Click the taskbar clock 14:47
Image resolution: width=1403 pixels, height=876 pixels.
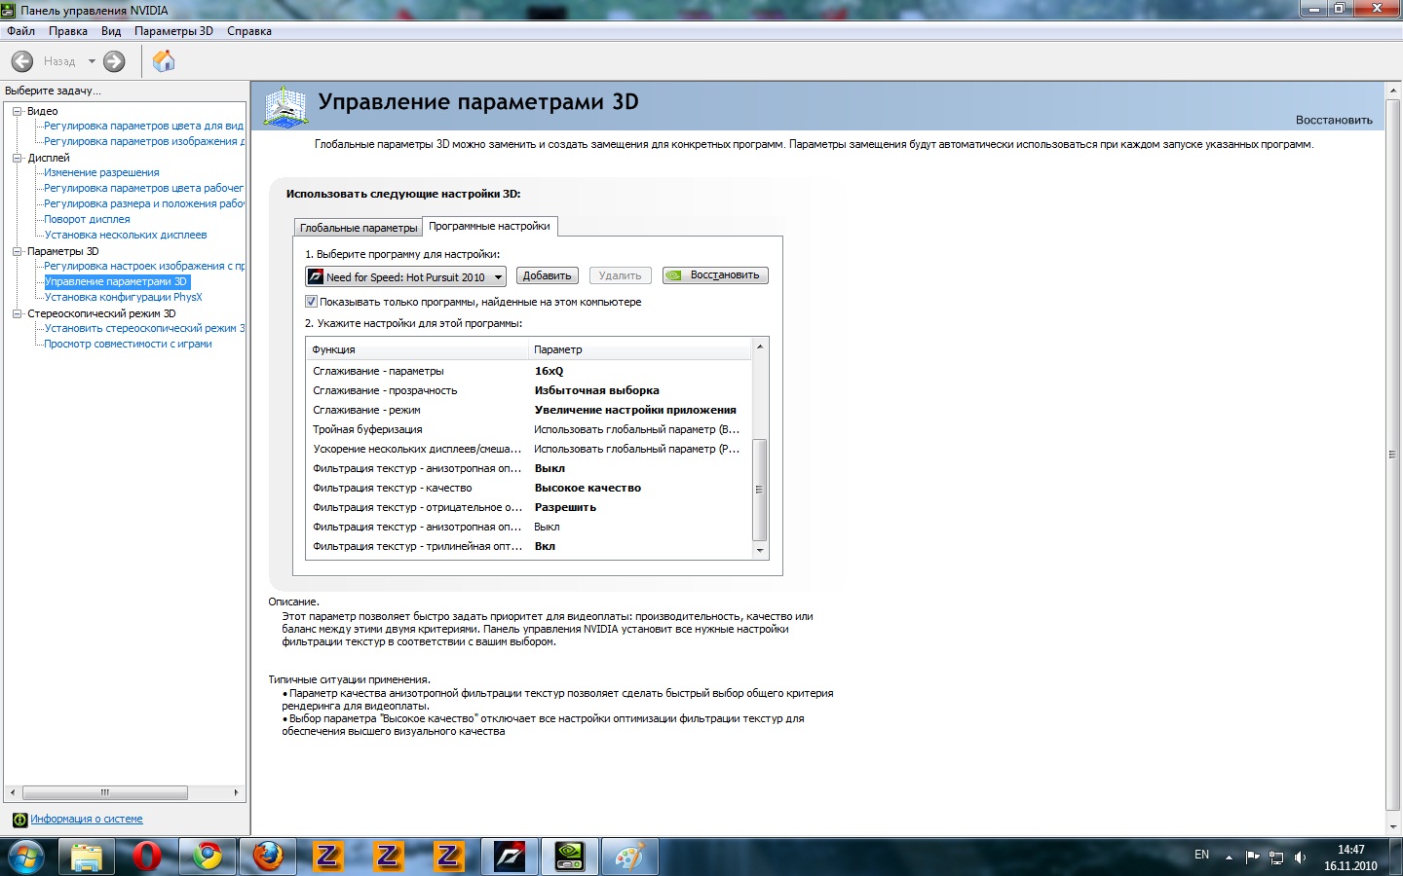point(1350,850)
